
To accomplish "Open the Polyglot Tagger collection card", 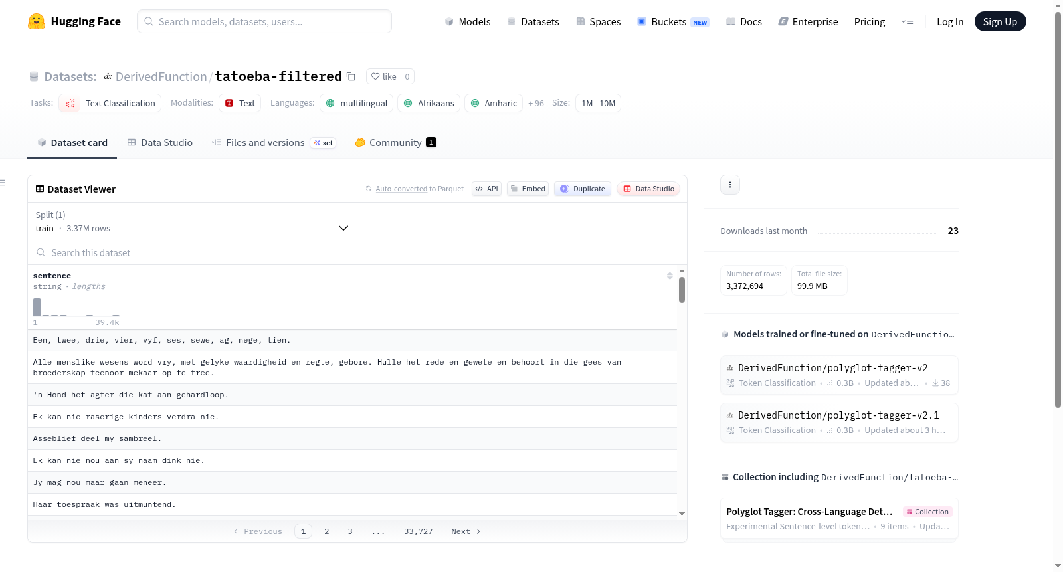I will [839, 518].
